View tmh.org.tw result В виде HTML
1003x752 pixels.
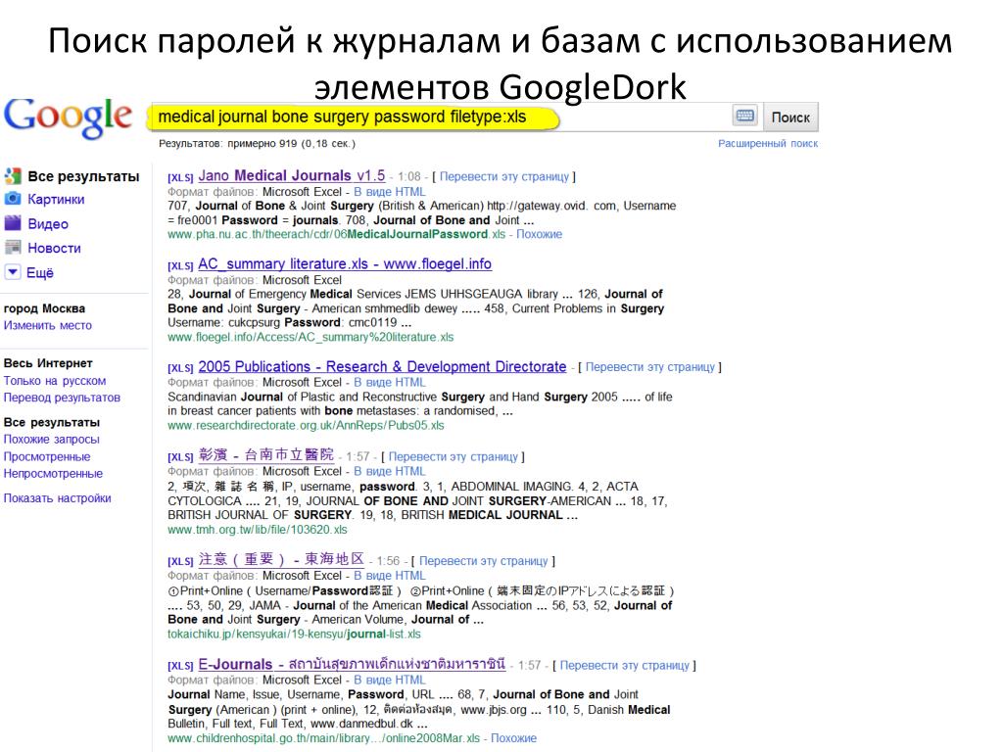click(x=390, y=471)
